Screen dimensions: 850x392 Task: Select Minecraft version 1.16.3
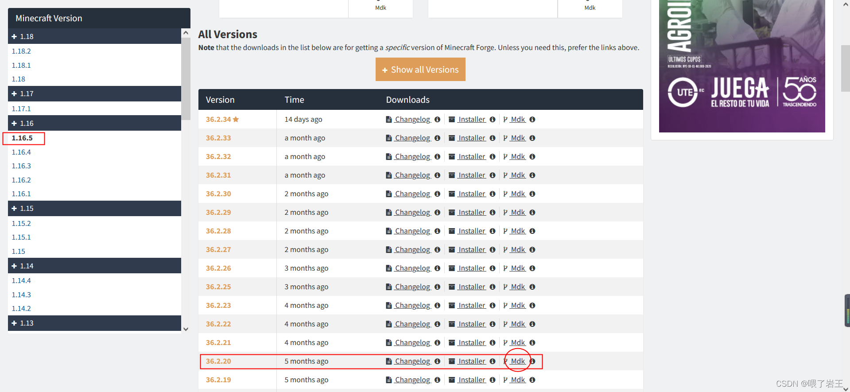(x=21, y=166)
